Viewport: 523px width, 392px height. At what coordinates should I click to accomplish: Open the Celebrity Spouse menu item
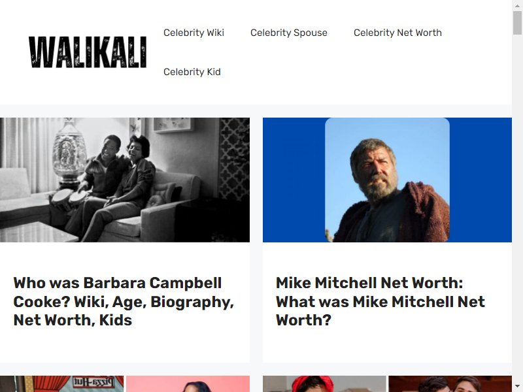[289, 33]
